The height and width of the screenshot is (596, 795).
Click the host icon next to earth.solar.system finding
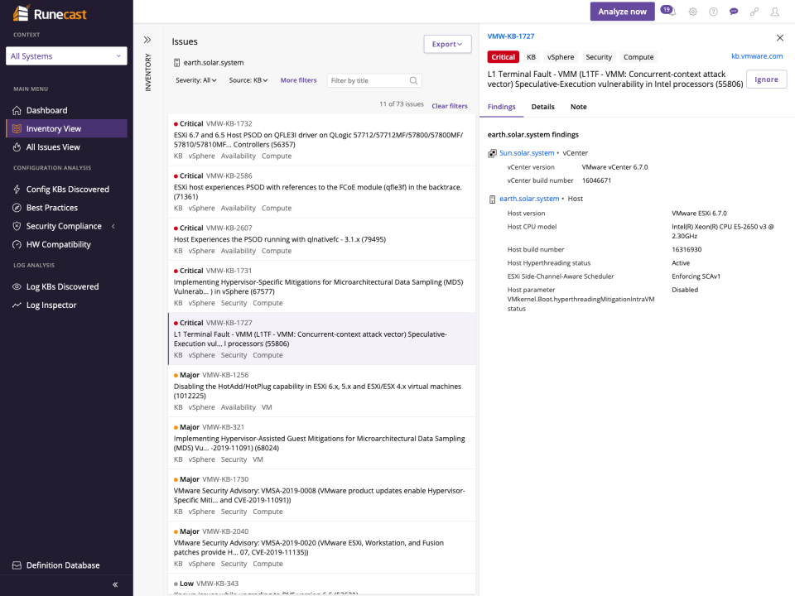tap(492, 199)
